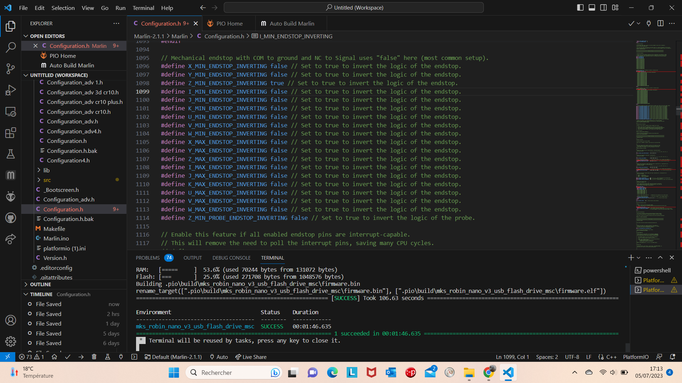Click Live Share in status bar

pyautogui.click(x=251, y=357)
